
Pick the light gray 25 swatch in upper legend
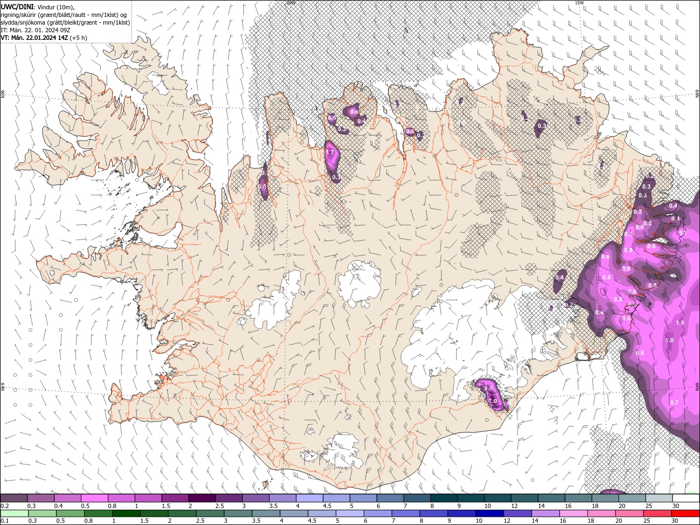click(659, 498)
